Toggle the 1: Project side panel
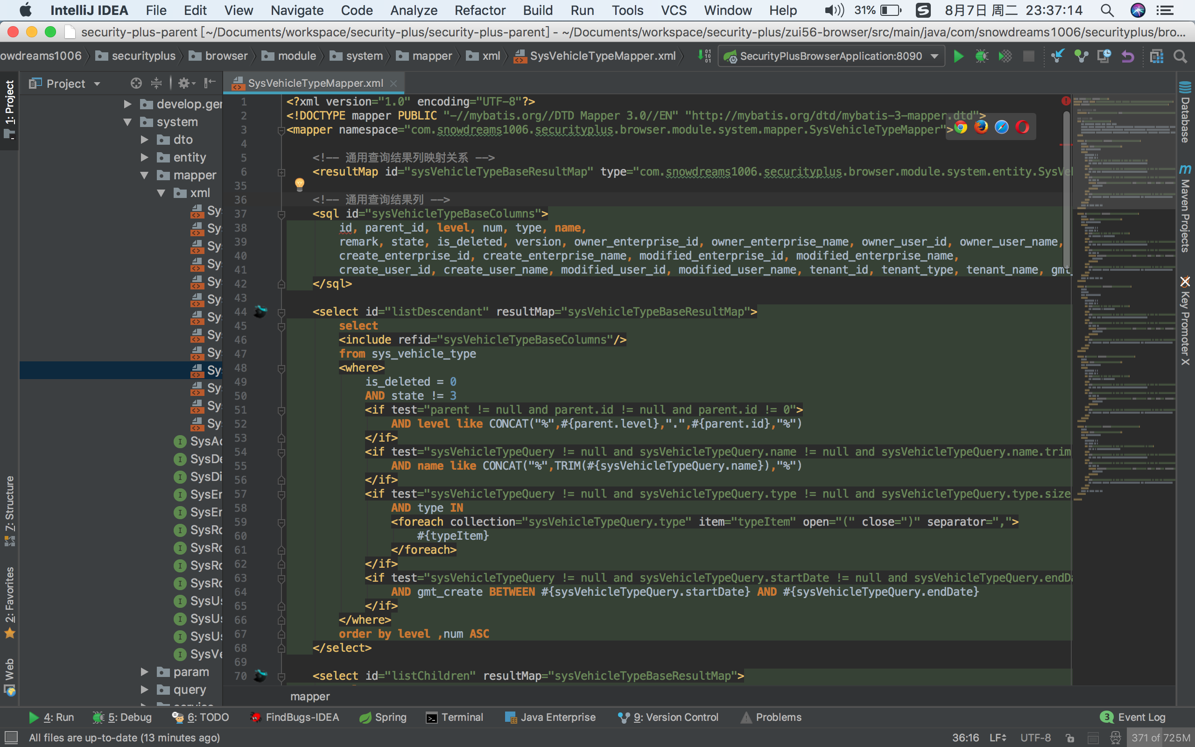Viewport: 1195px width, 747px height. click(x=9, y=109)
